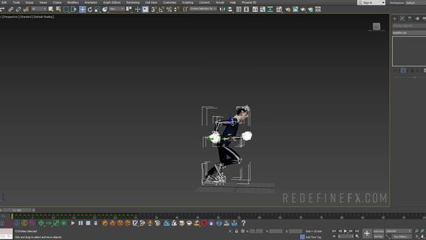Open the selection filter All dropdown
Viewport: 426px width, 240px height.
(39, 9)
